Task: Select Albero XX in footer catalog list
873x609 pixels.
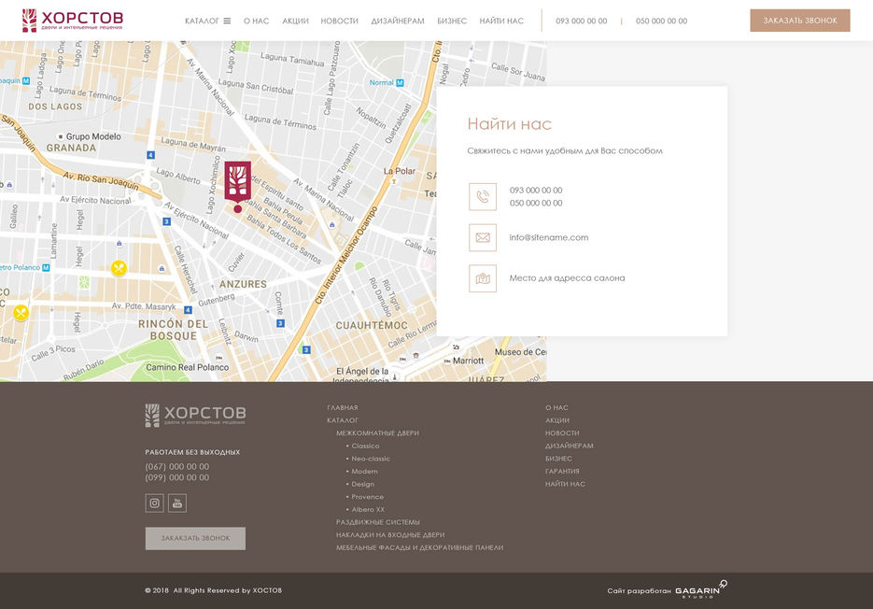Action: coord(368,510)
